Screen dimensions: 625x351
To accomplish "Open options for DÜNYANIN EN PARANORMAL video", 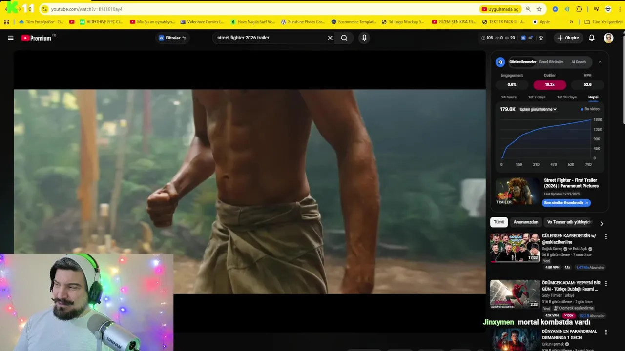I will click(606, 332).
